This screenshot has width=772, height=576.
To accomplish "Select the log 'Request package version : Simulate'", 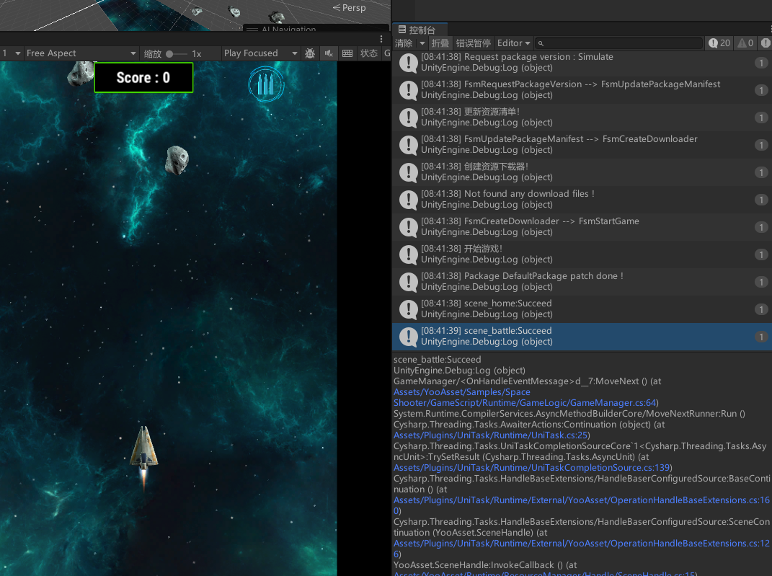I will click(x=582, y=63).
